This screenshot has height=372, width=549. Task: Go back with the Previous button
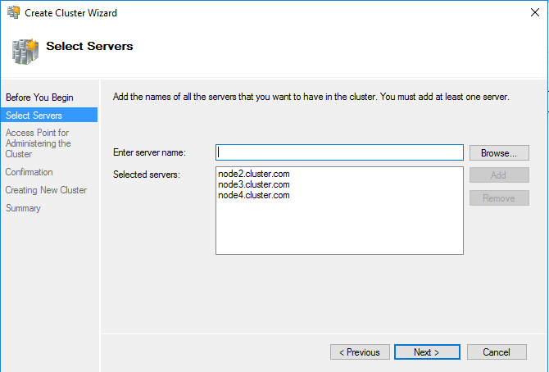[360, 352]
